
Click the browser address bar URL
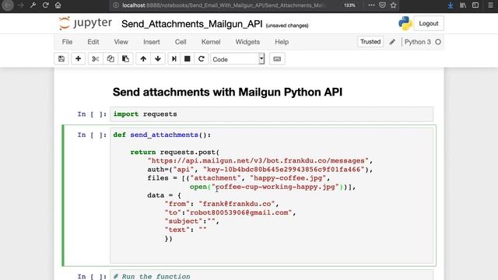pyautogui.click(x=223, y=5)
